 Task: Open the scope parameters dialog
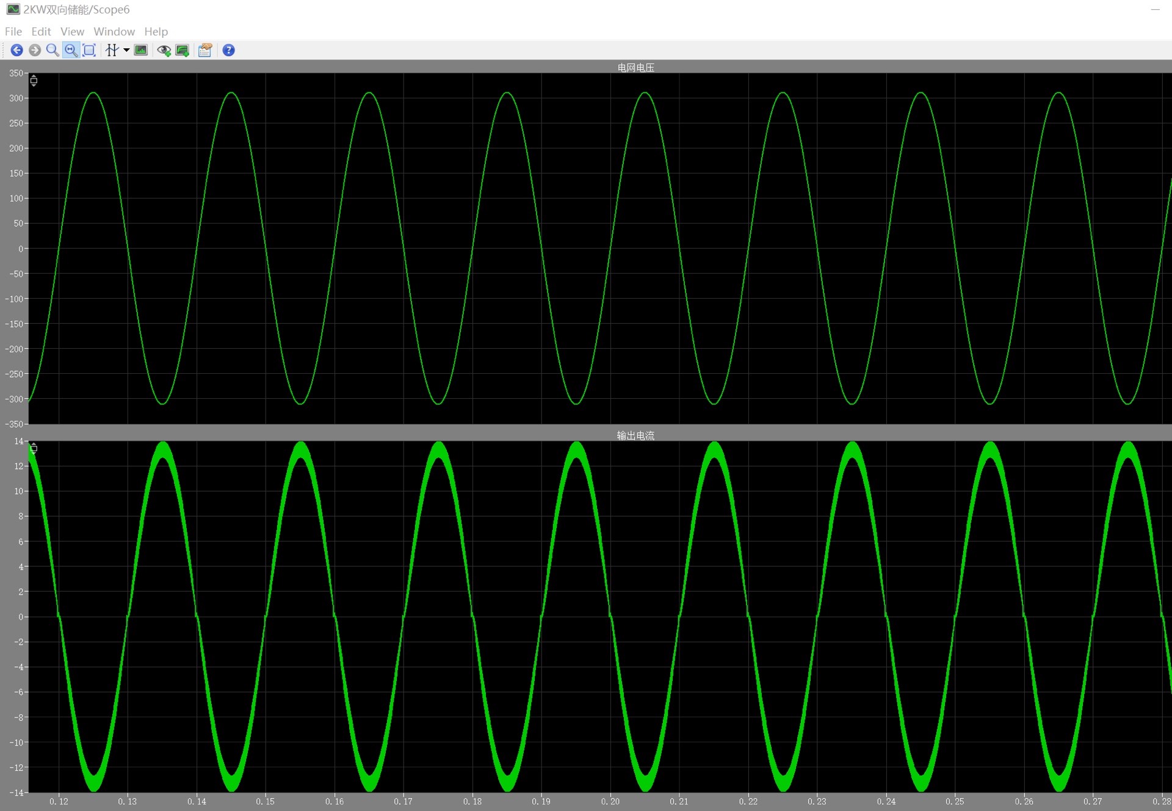pyautogui.click(x=205, y=50)
